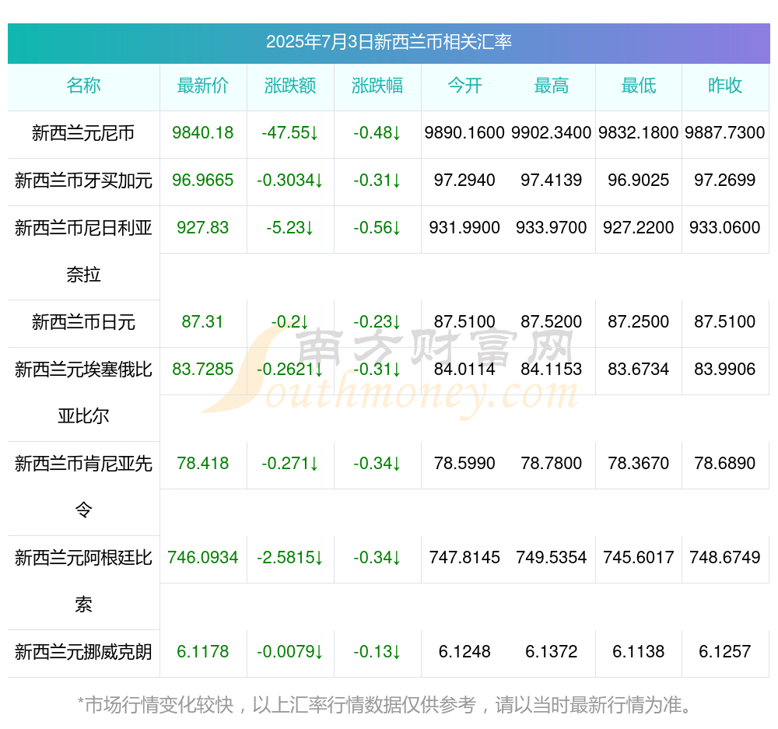Click the 最低 column header

pyautogui.click(x=639, y=86)
